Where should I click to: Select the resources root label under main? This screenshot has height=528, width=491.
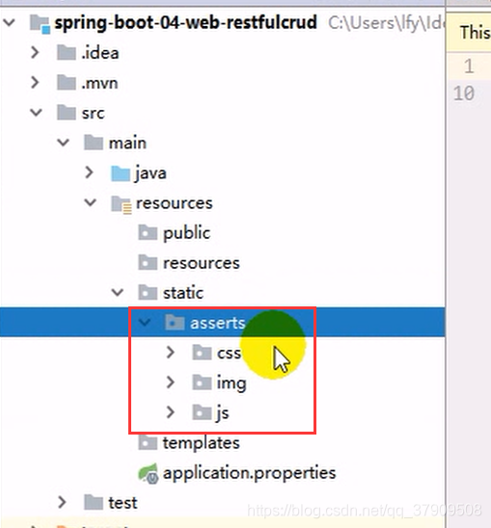pyautogui.click(x=174, y=203)
